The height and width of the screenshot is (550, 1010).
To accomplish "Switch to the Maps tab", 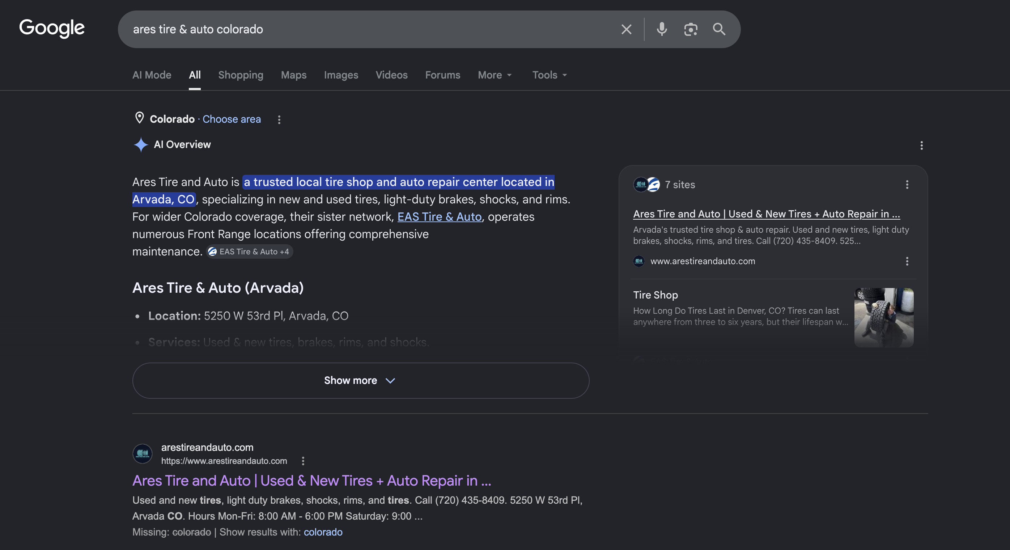I will click(294, 75).
